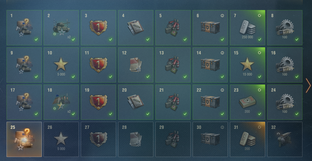Click the refresh icon on stage 7

coord(259,16)
